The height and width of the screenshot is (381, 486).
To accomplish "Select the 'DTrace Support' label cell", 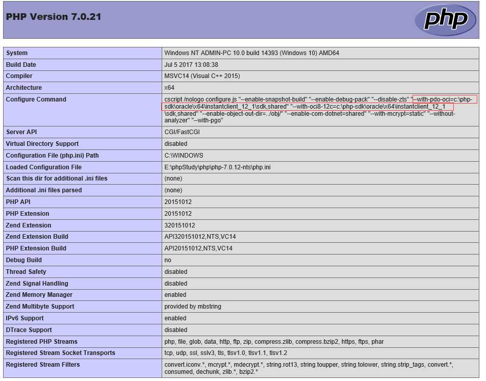I will point(83,330).
